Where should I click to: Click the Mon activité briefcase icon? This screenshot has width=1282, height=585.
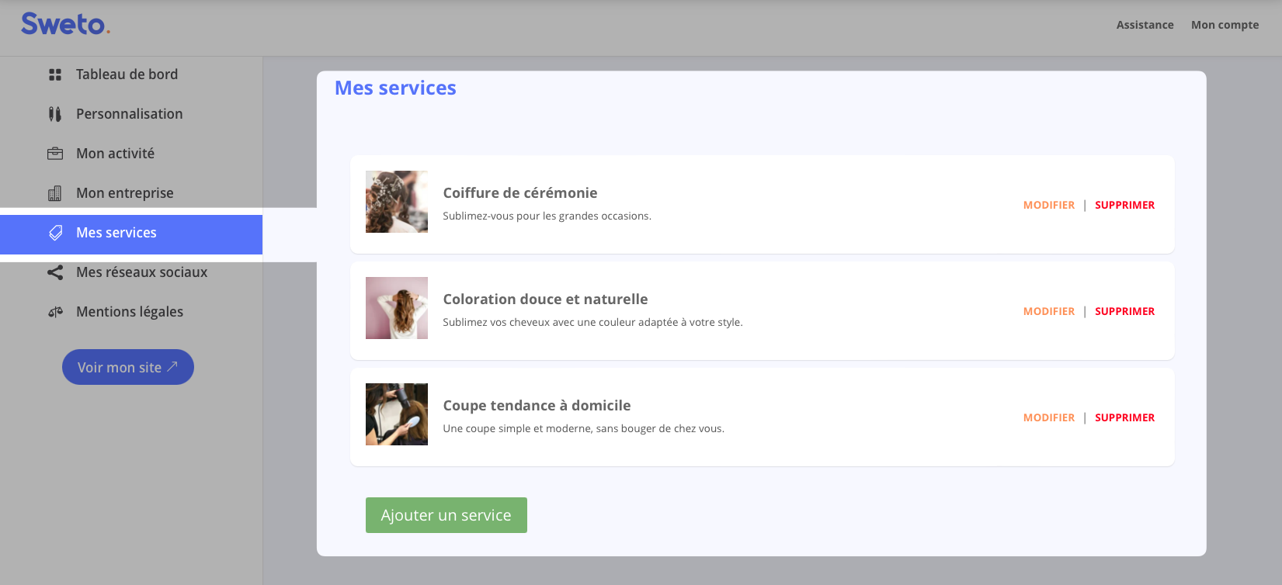tap(55, 154)
